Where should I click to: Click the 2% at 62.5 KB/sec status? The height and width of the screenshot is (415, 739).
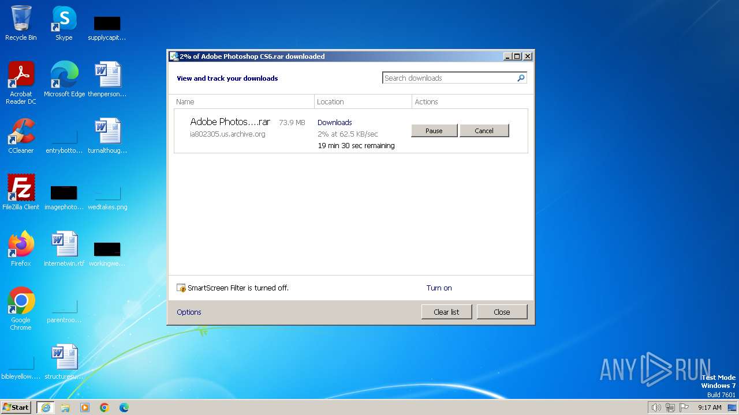(x=348, y=134)
